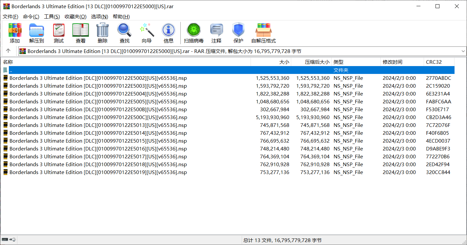Screen dimensions: 467x245
Task: Click status bar total 总计 13 文件 text
Action: click(282, 240)
